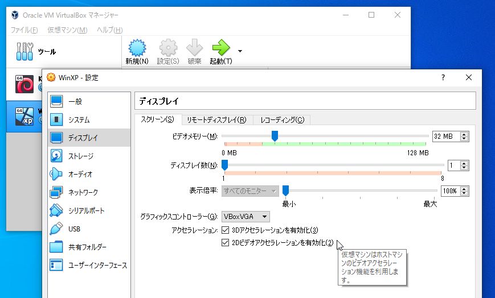Open the dropdown arrow beside 起動(T)
Viewport: 495px width, 298px height.
click(240, 51)
